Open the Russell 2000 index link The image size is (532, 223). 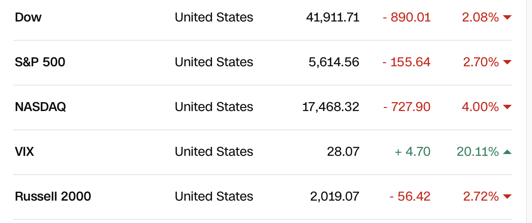point(53,197)
